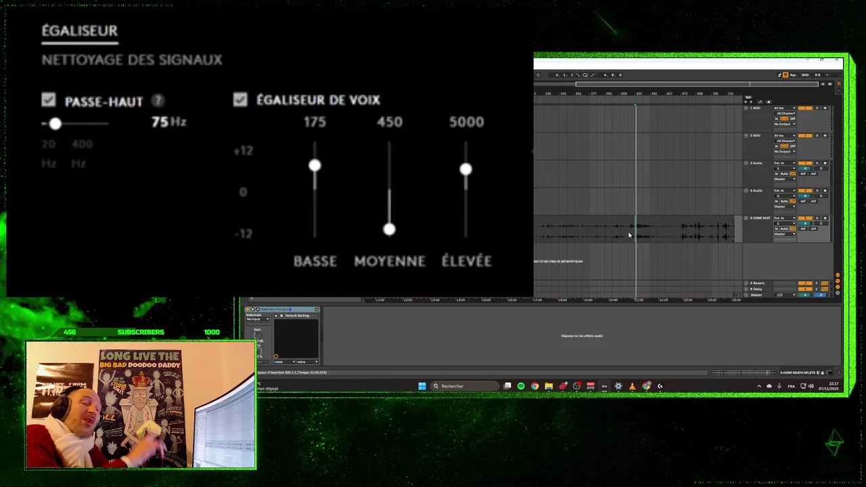866x487 pixels.
Task: Open the 1 MIDI All Ins input dropdown
Action: 785,108
